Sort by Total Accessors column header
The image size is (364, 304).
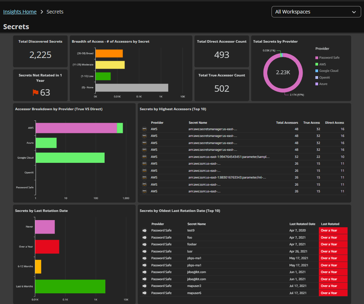coord(287,123)
